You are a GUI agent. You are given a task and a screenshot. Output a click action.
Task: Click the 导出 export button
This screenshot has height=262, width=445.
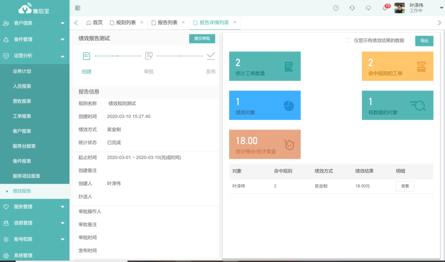tap(424, 41)
